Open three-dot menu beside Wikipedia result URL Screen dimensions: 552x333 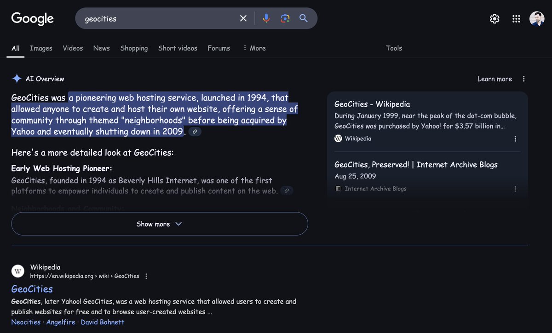146,276
